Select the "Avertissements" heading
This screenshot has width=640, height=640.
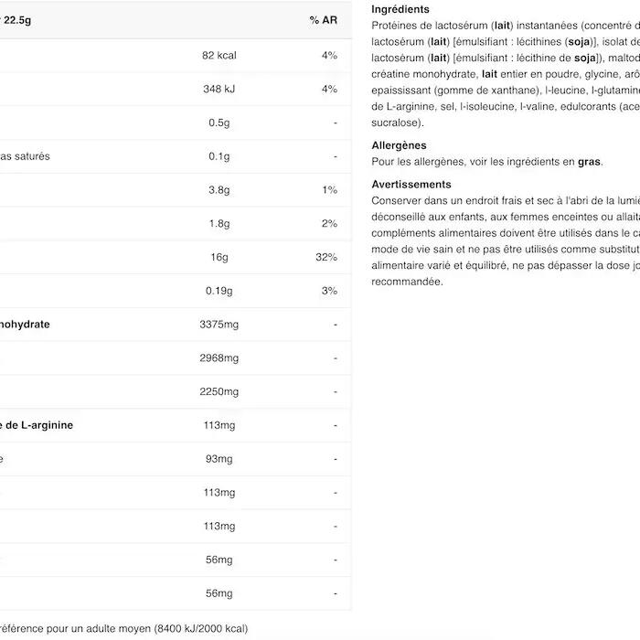tap(411, 185)
